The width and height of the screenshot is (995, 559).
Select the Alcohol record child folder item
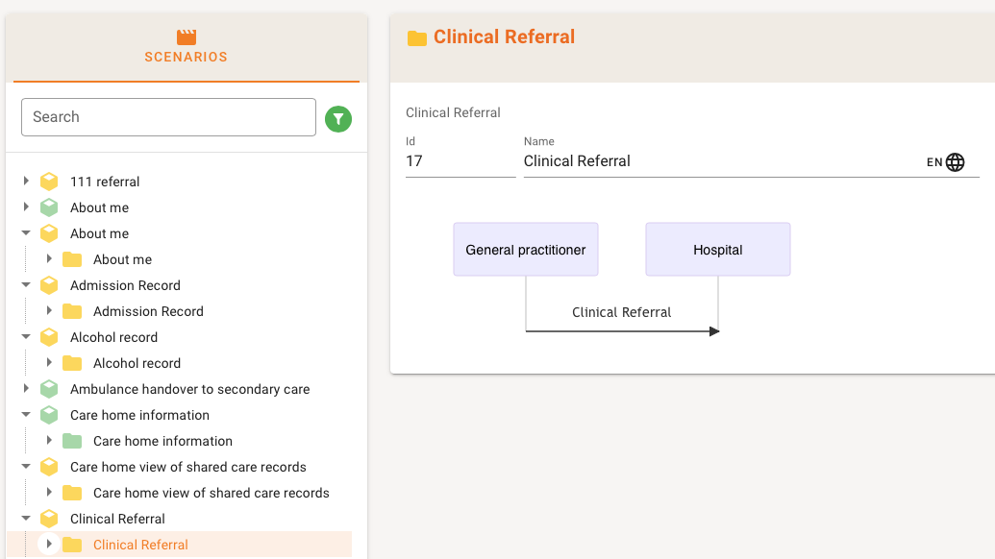(x=137, y=363)
